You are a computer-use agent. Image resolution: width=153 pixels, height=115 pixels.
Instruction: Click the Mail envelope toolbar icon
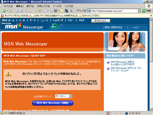(x=46, y=11)
